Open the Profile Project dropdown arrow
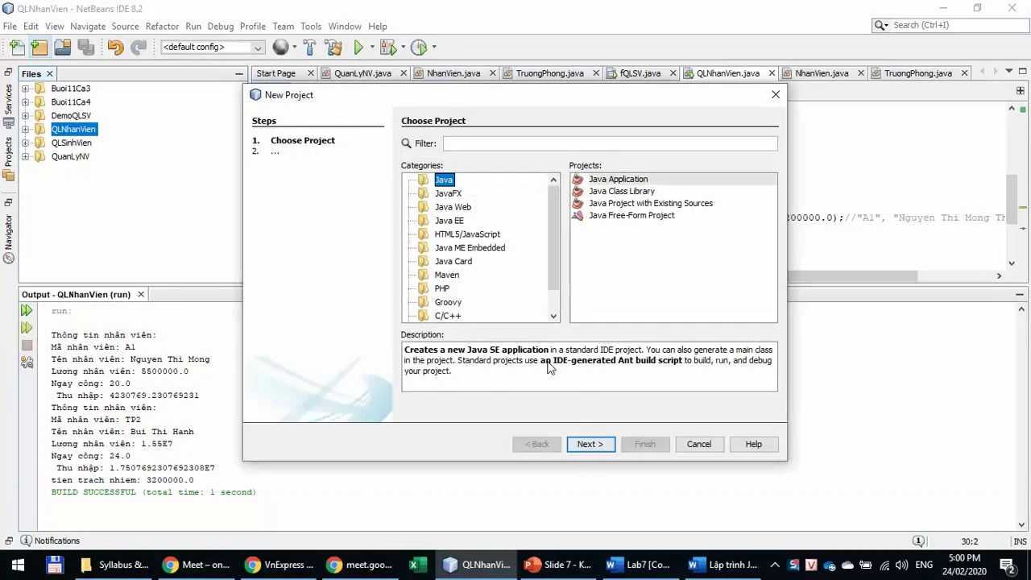Screen dimensions: 1031x580 (x=433, y=48)
